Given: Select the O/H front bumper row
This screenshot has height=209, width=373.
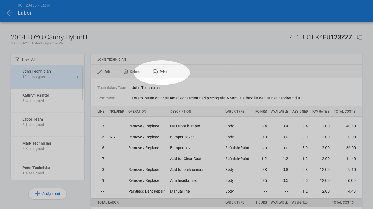Looking at the screenshot, I should [185, 126].
